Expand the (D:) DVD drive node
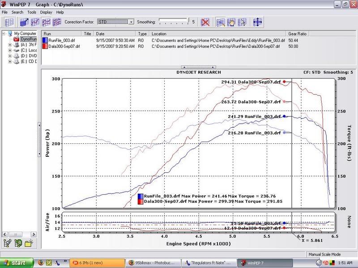 point(10,56)
